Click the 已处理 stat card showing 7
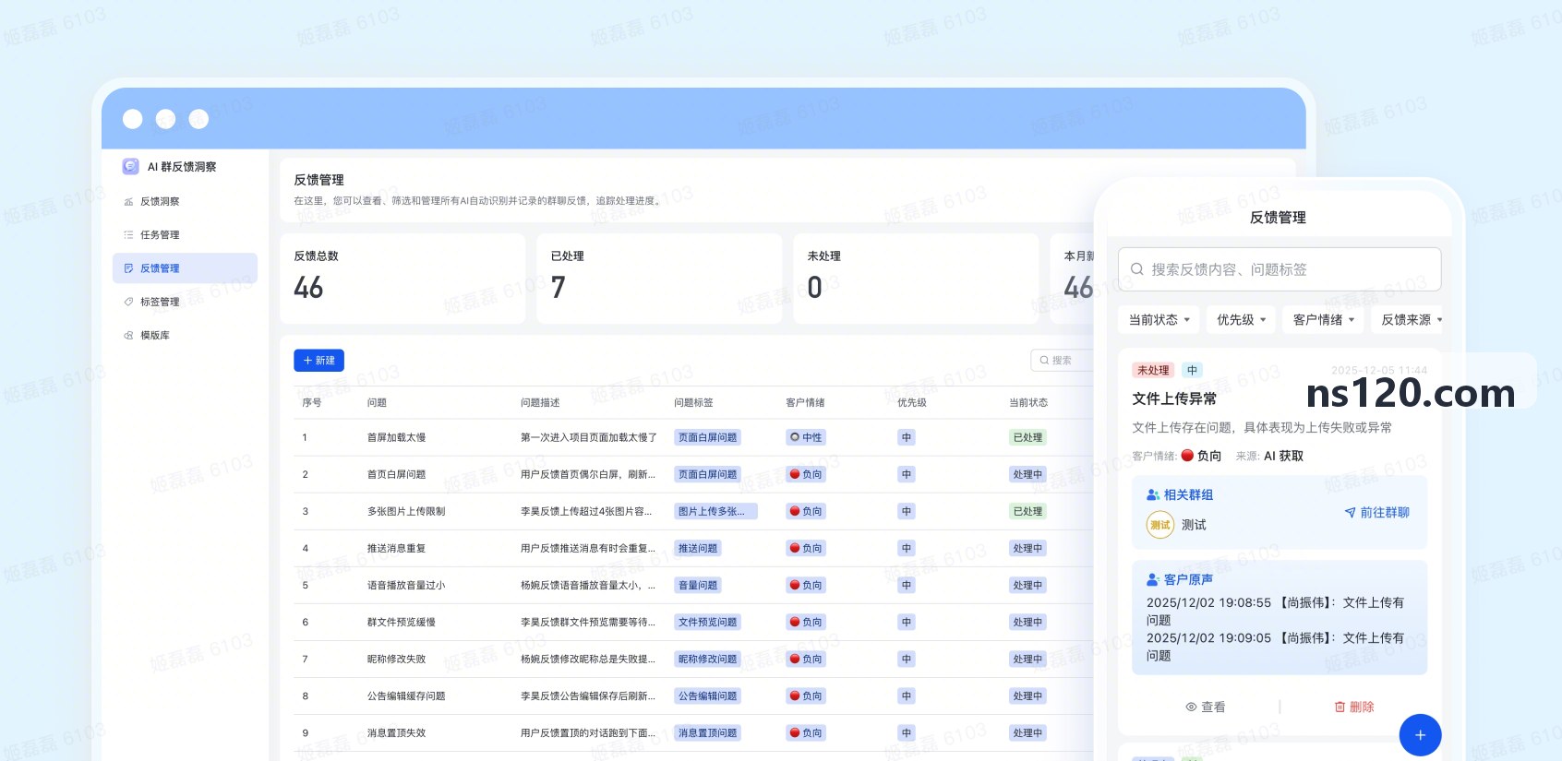 659,279
